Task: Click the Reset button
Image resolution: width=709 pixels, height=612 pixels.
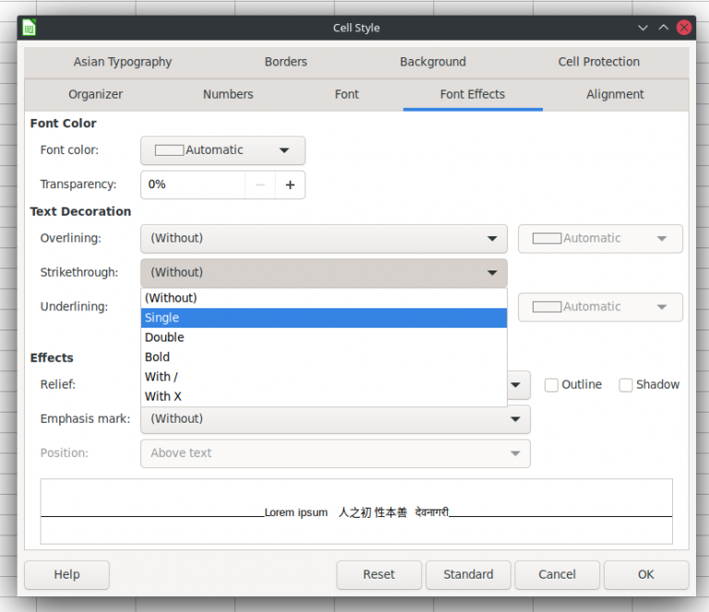Action: click(x=379, y=574)
